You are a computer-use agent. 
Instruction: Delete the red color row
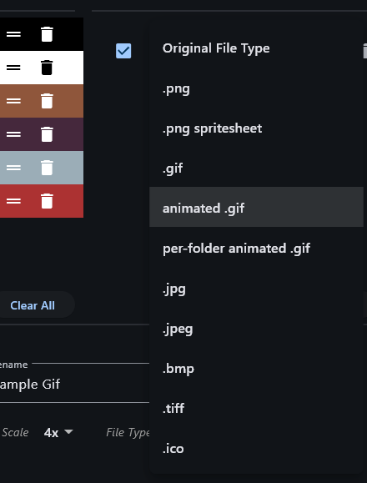[47, 201]
